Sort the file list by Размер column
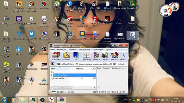 pos(79,69)
